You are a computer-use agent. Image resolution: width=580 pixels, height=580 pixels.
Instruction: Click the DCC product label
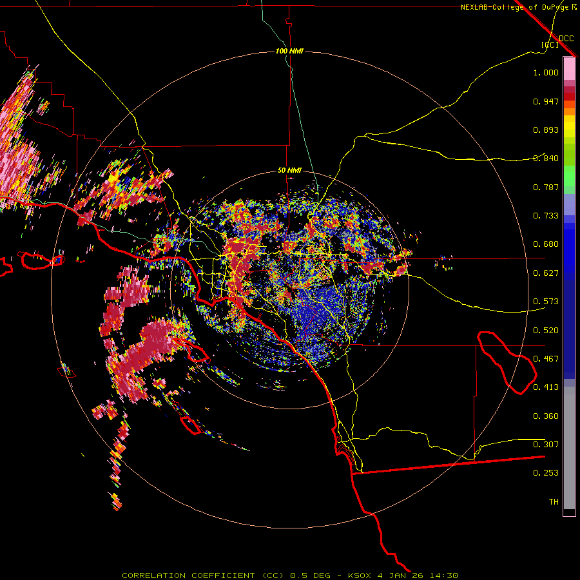(x=566, y=39)
